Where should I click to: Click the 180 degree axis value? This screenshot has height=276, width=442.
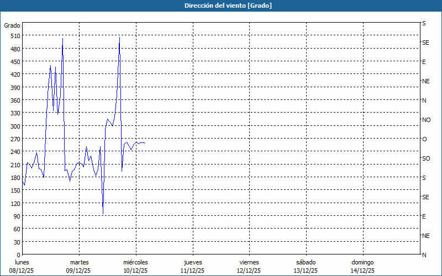(x=15, y=177)
